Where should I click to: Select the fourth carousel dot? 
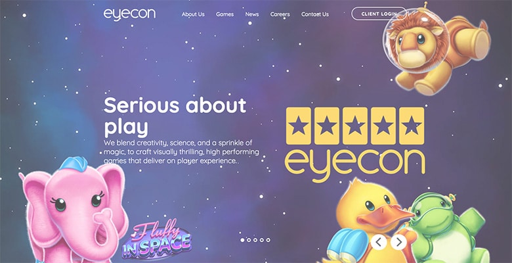coord(261,240)
